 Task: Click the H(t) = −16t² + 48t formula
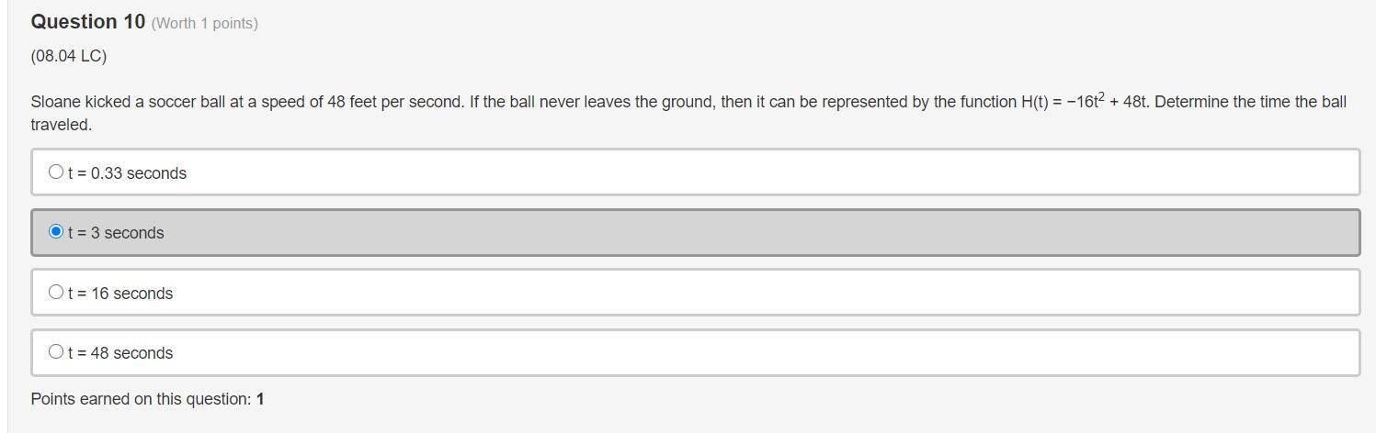point(1084,102)
